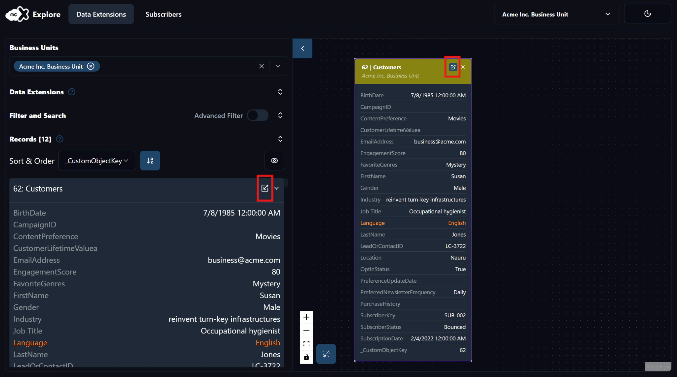Click SUB-002 SubscriberKey value on card
This screenshot has height=377, width=677.
[455, 315]
